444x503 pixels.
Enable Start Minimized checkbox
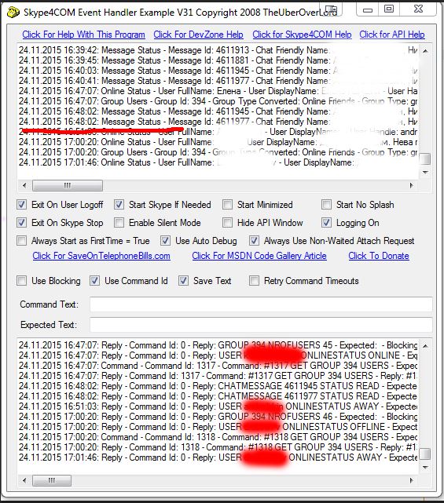coord(227,205)
